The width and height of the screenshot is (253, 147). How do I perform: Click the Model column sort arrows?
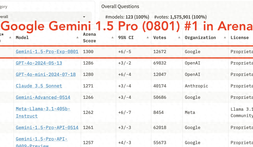point(77,38)
